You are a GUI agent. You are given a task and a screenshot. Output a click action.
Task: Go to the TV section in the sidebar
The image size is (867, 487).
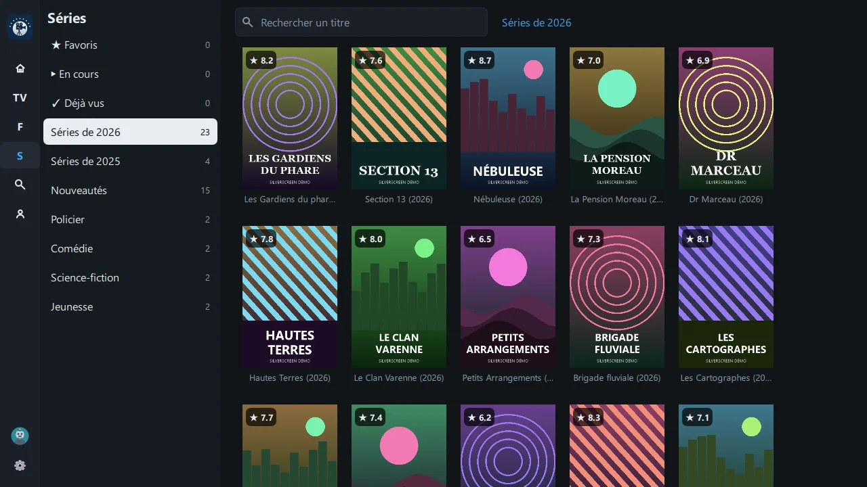pos(20,97)
